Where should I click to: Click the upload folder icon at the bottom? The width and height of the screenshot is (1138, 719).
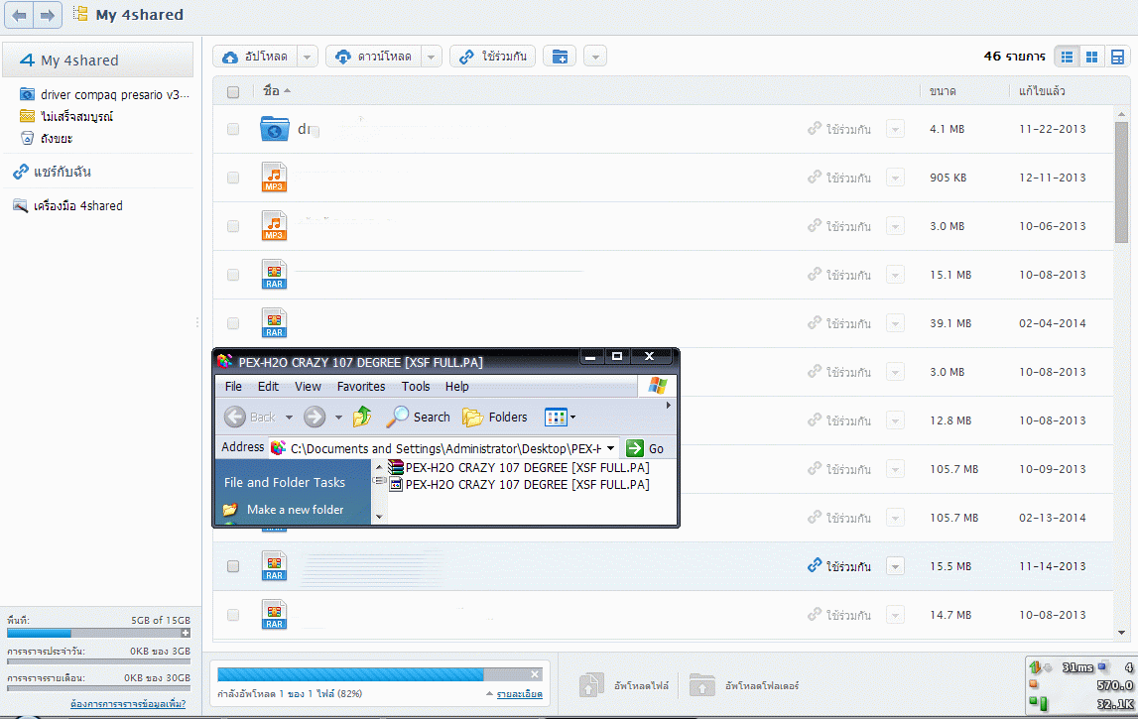[x=701, y=685]
